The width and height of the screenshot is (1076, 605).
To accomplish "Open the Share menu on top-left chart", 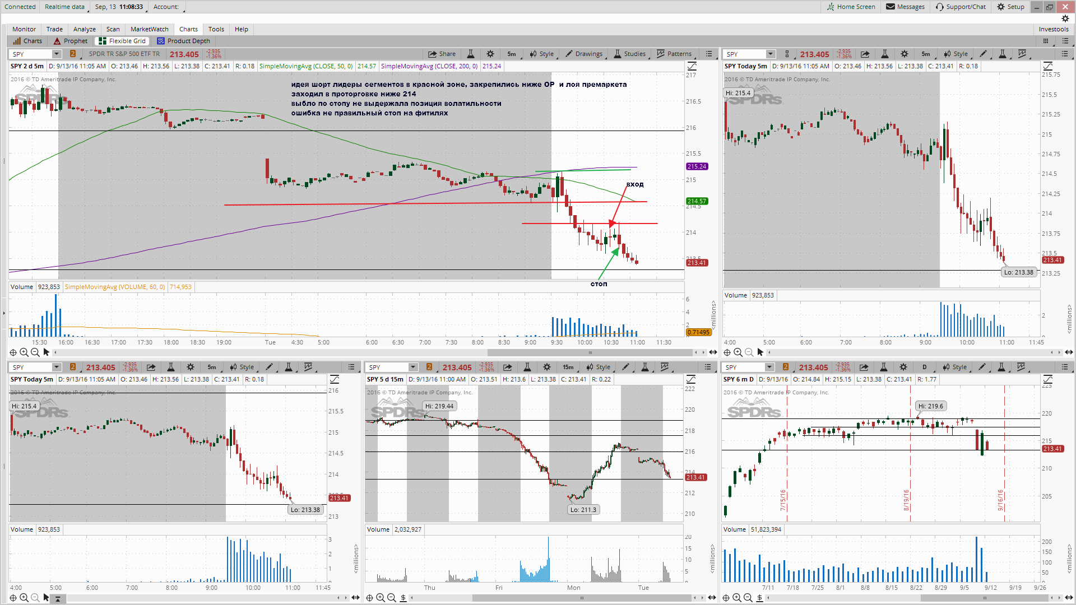I will click(x=442, y=54).
